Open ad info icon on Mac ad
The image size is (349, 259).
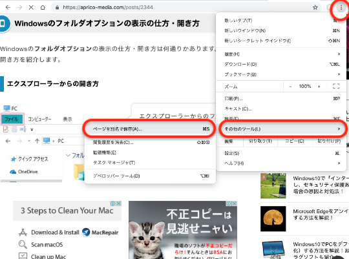[113, 203]
